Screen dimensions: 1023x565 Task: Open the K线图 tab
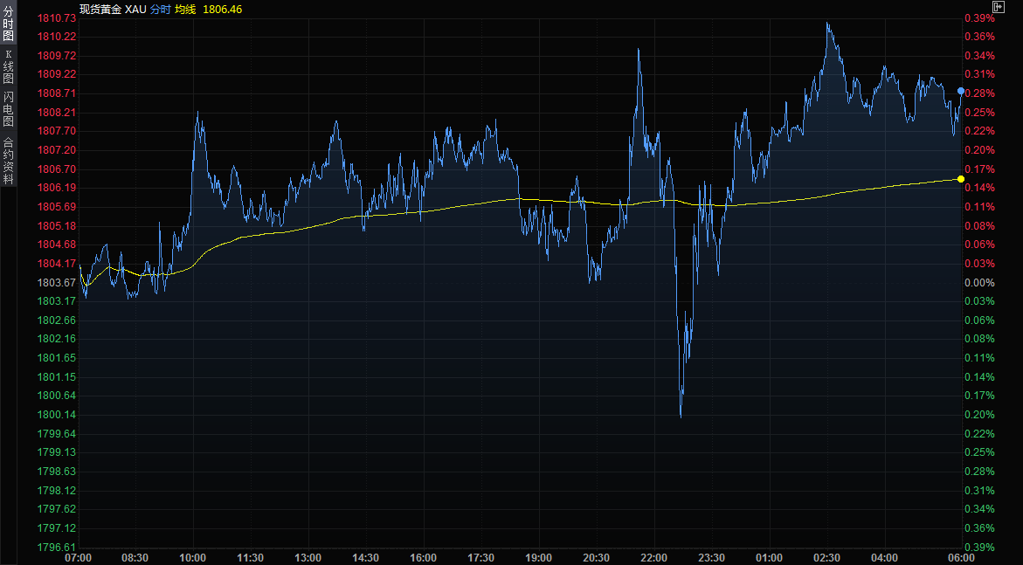click(8, 66)
